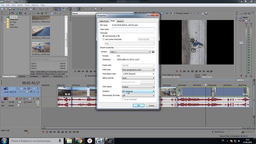Click the Cancel button in Properties dialog

click(151, 106)
